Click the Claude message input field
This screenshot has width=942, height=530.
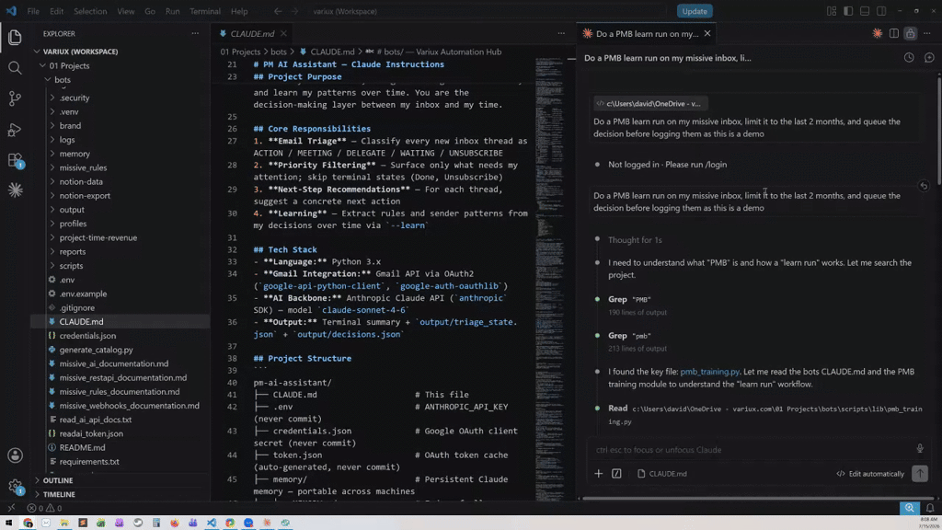point(751,449)
